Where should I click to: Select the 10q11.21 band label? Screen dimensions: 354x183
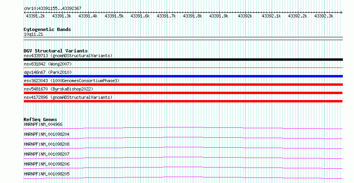(x=33, y=35)
